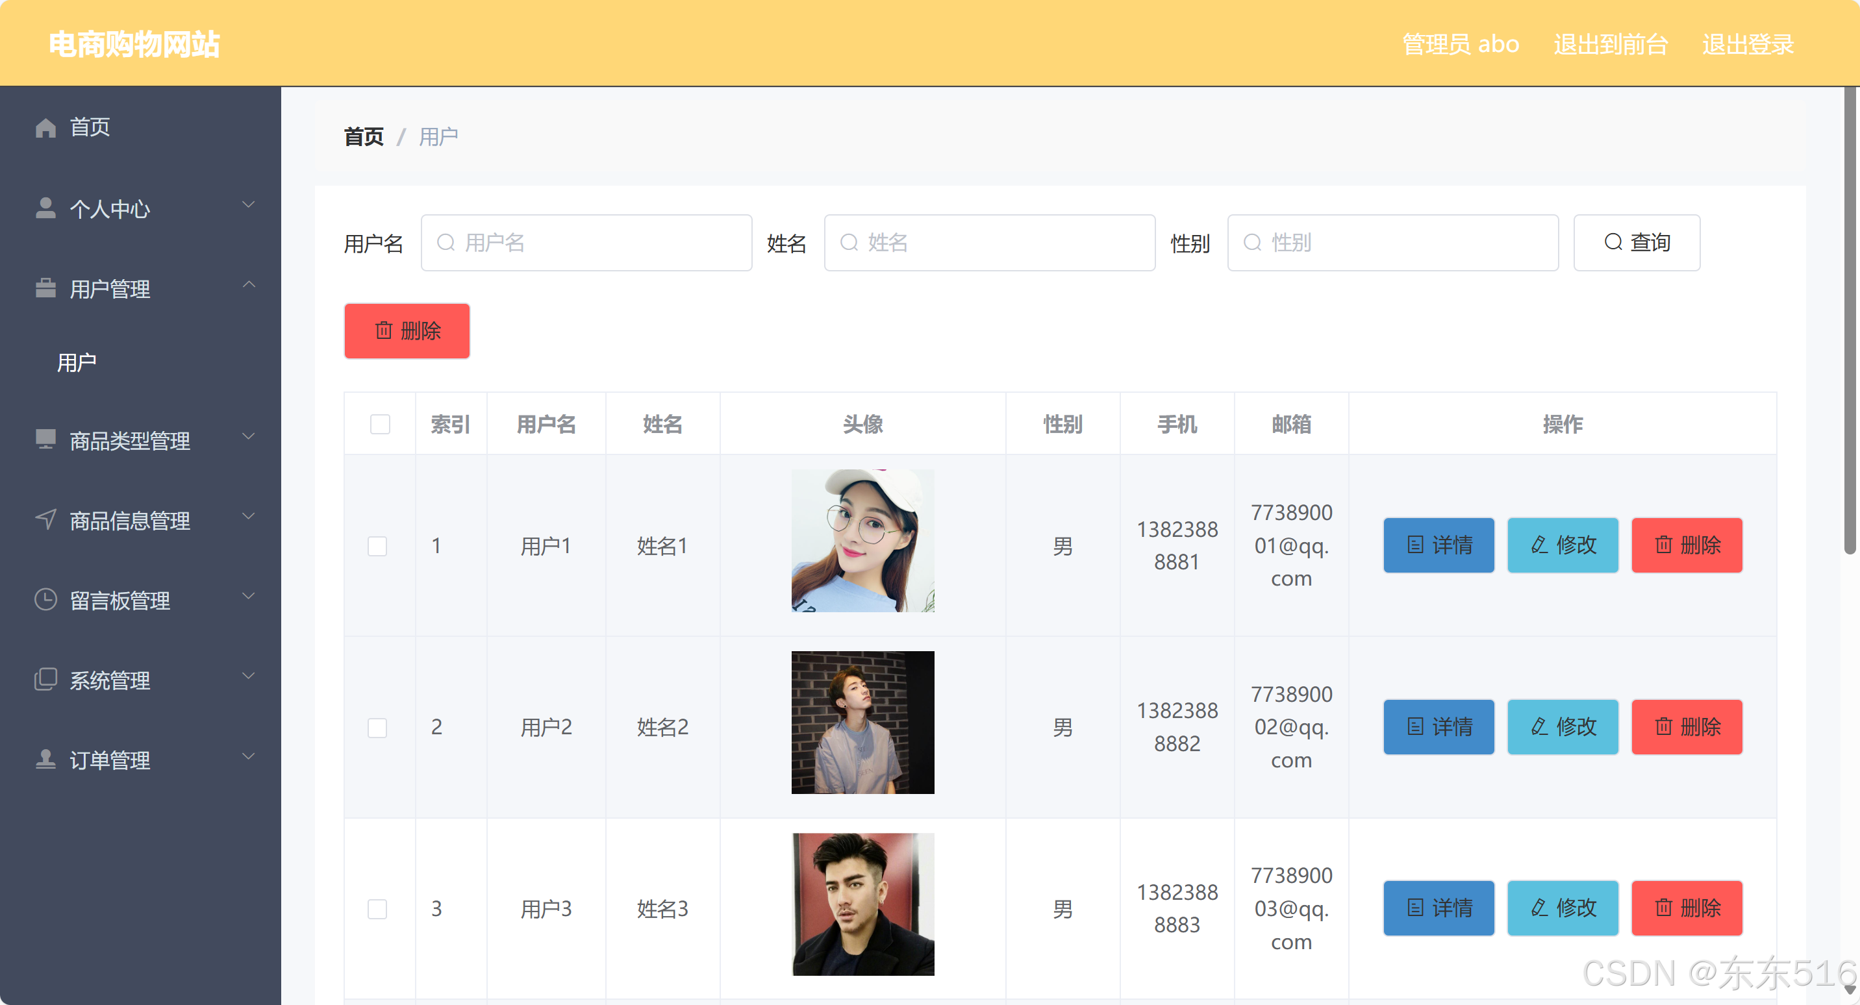The width and height of the screenshot is (1860, 1005).
Task: Click the monitor icon beside 商品类型管理
Action: [45, 439]
